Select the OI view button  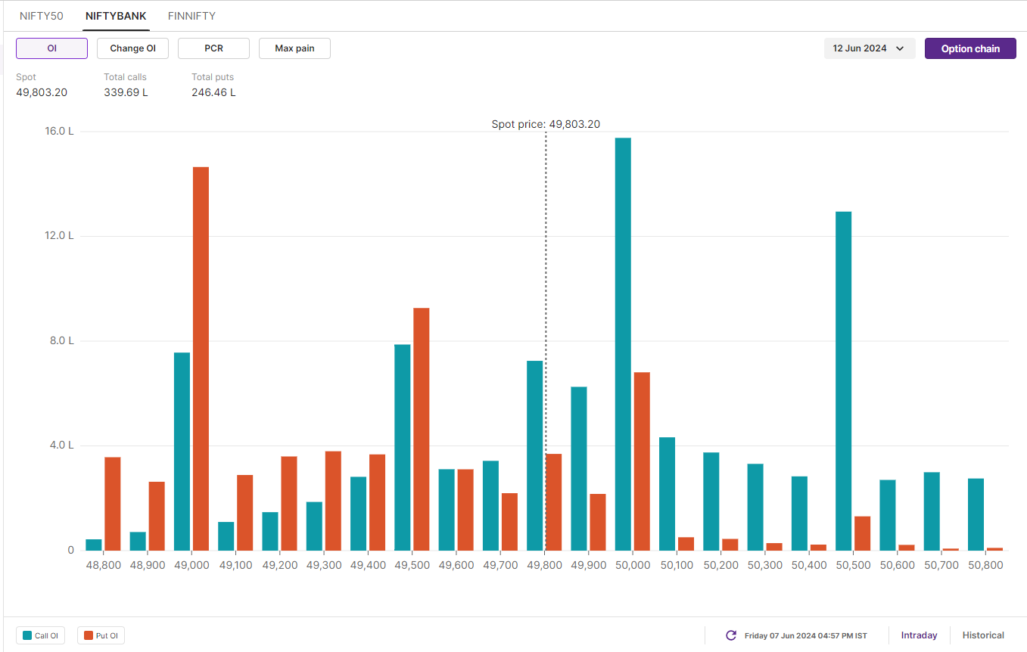51,48
